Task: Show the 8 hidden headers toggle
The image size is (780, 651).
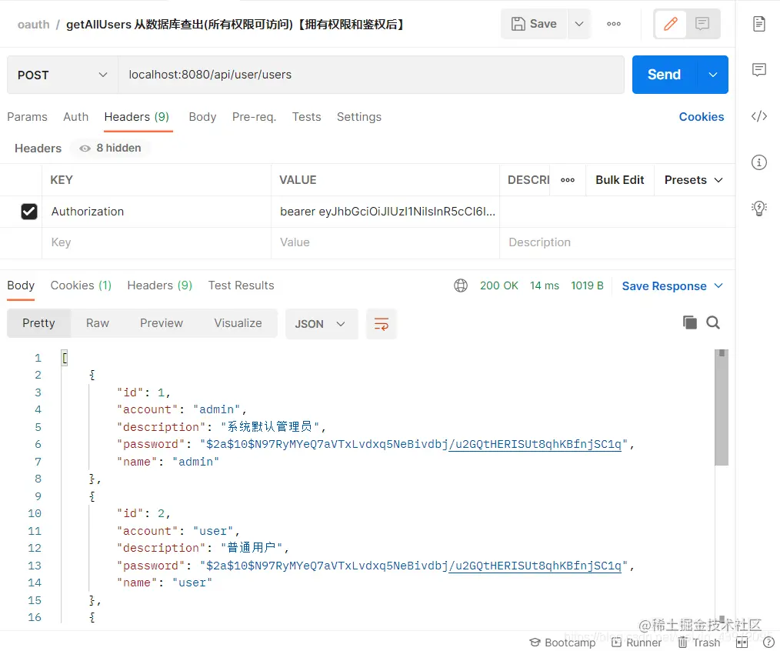Action: 111,149
